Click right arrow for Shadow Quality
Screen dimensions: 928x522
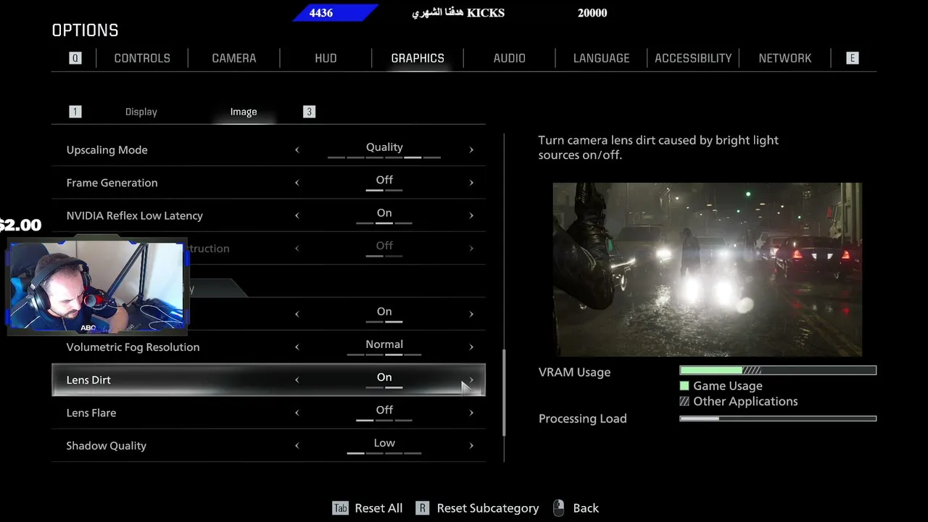pyautogui.click(x=471, y=445)
